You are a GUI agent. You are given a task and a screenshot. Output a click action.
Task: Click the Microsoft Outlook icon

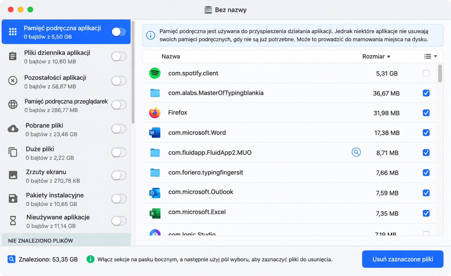pyautogui.click(x=155, y=193)
